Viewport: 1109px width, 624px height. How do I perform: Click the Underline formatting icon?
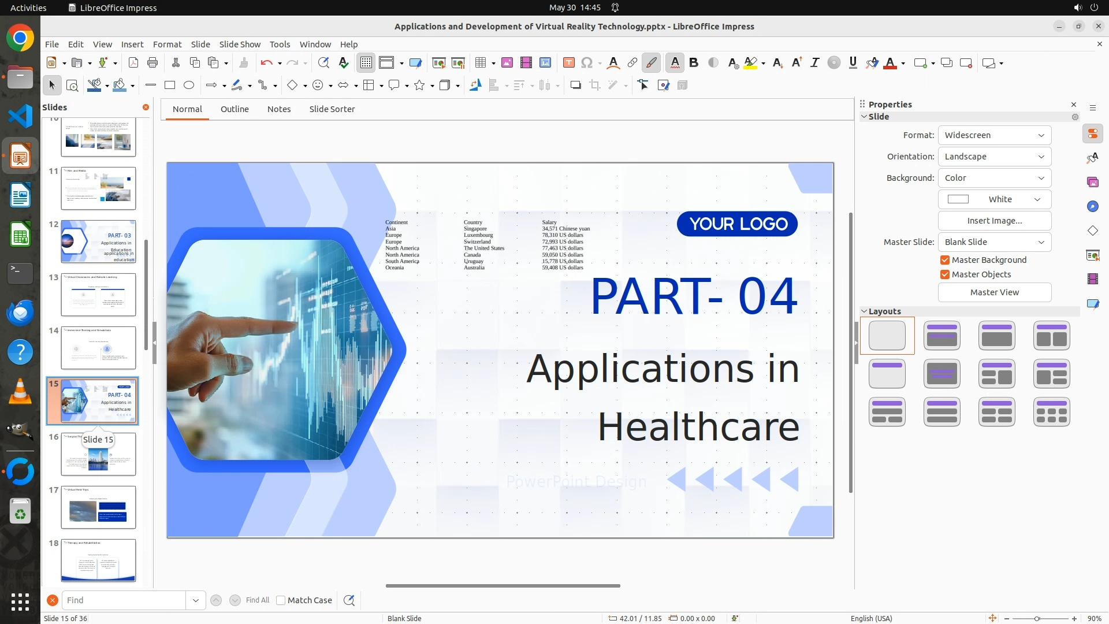(x=853, y=63)
